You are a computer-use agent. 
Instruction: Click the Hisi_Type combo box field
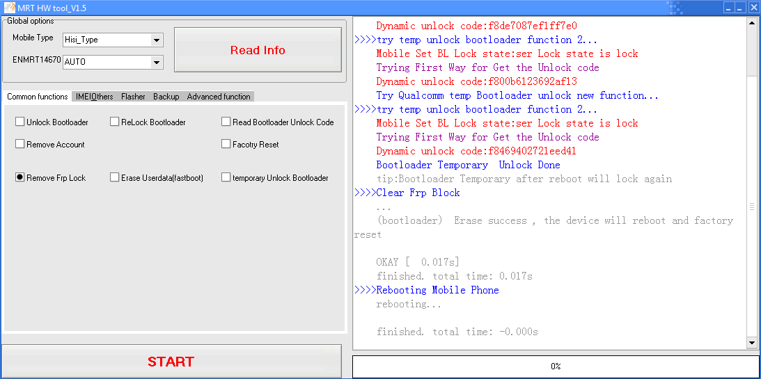click(x=113, y=40)
